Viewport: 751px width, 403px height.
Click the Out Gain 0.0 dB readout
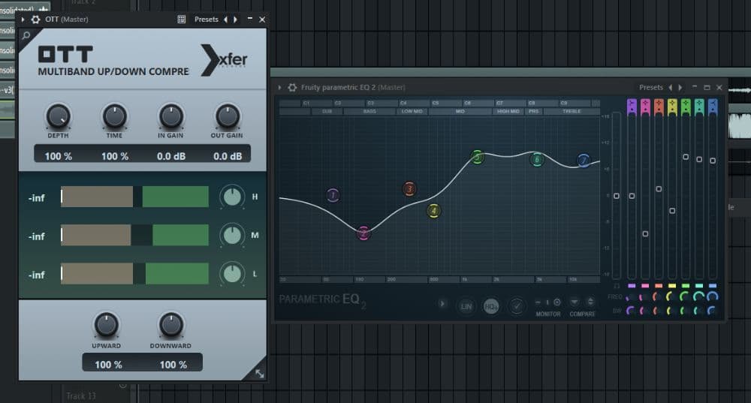coord(228,156)
